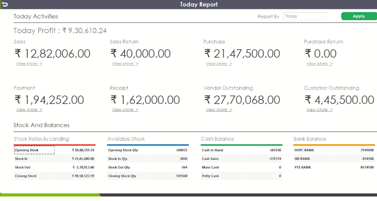The image size is (377, 201).
Task: Select the YES BANK balance row
Action: click(x=334, y=167)
